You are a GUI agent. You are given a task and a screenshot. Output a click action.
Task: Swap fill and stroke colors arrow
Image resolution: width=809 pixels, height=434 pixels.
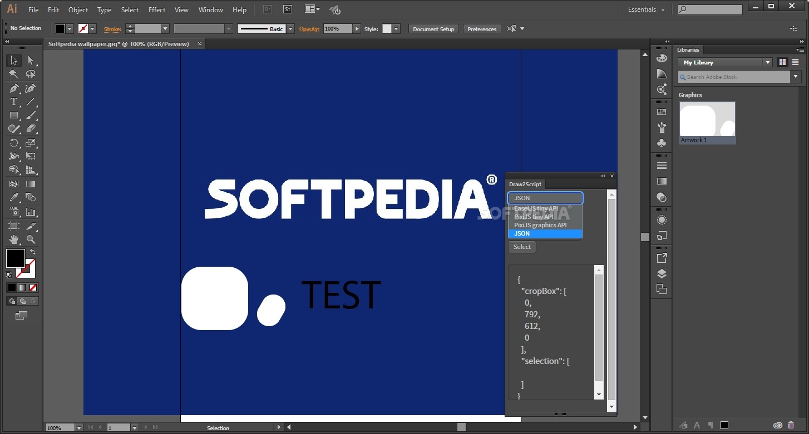(32, 252)
